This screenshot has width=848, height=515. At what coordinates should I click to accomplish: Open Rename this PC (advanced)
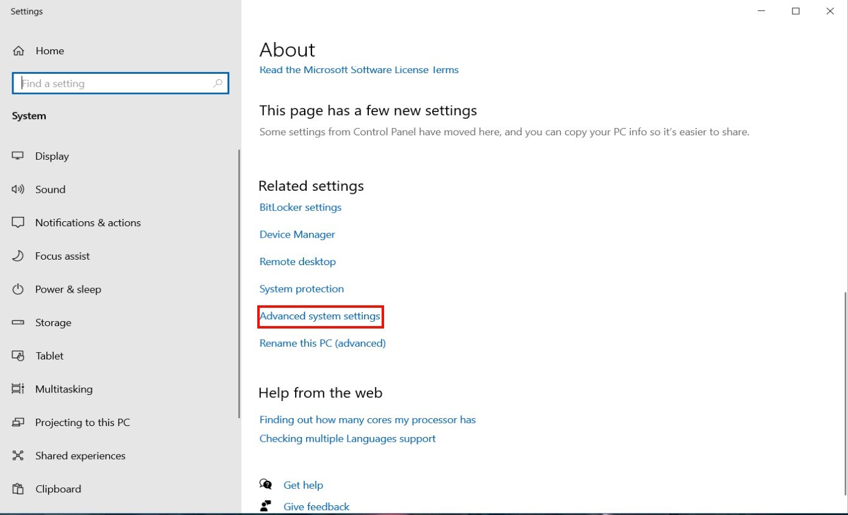(x=322, y=343)
